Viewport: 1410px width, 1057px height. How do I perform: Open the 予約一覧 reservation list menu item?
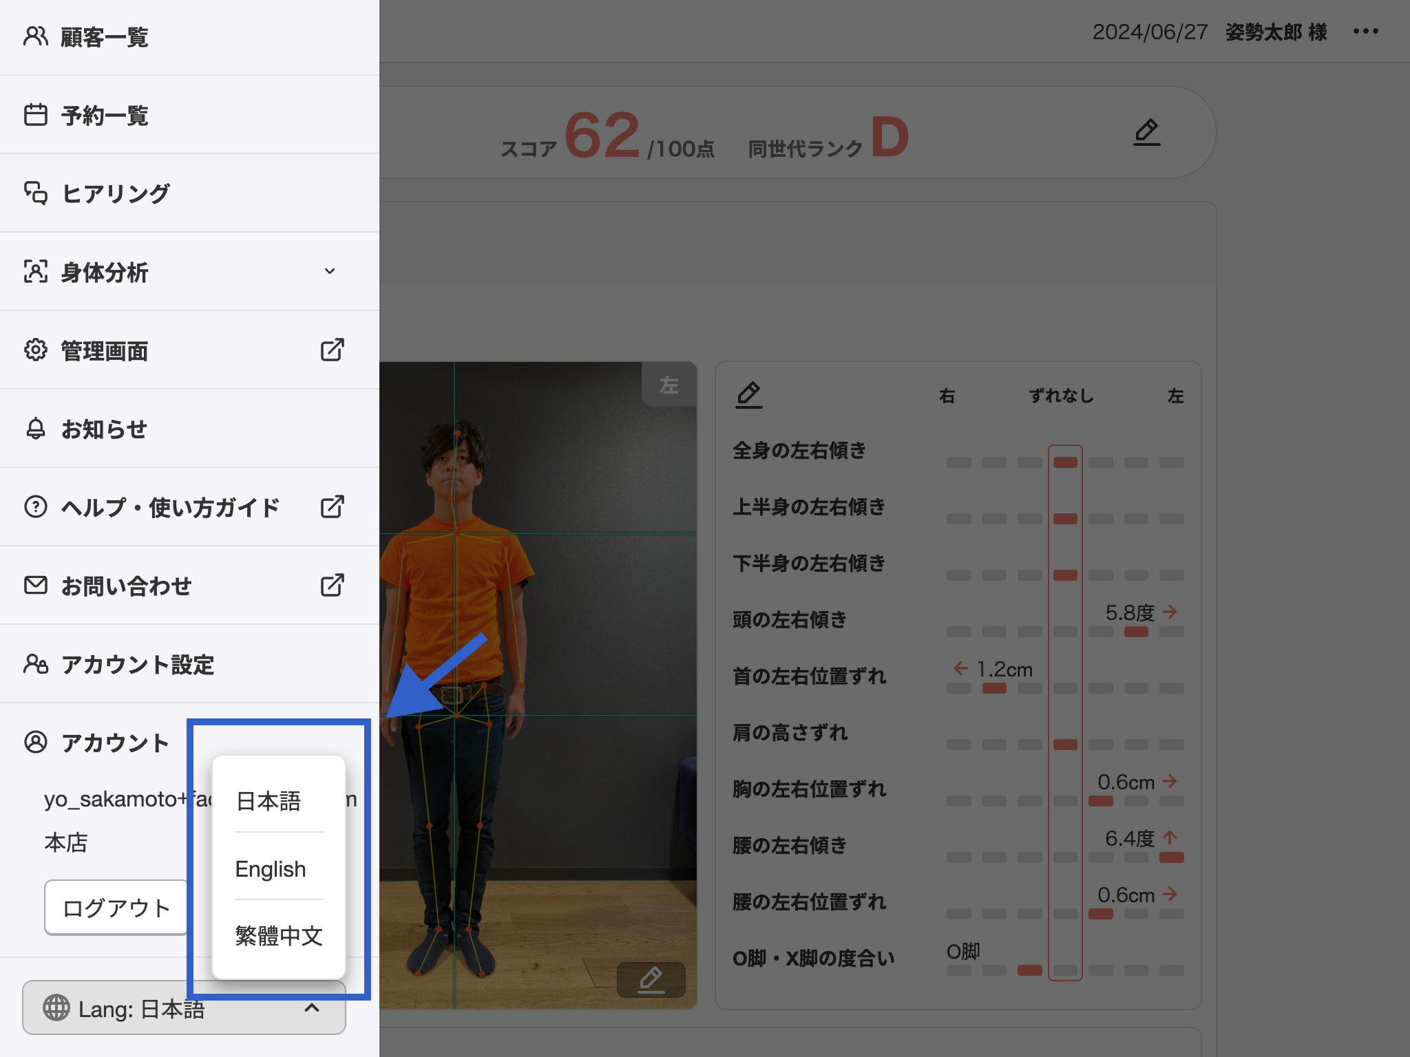pos(189,115)
